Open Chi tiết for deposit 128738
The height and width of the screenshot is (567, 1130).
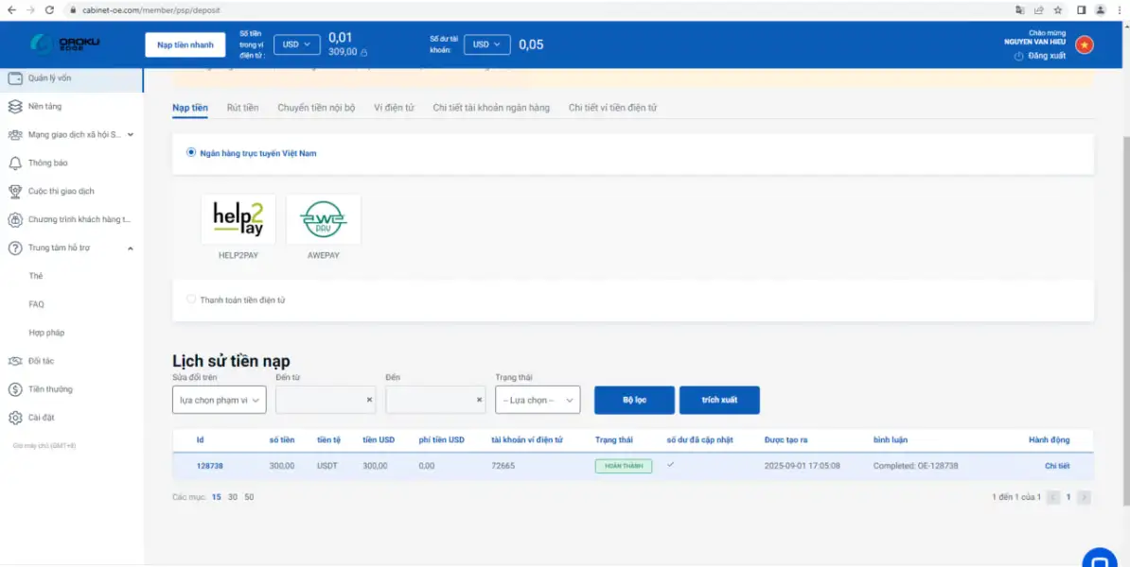pos(1056,466)
